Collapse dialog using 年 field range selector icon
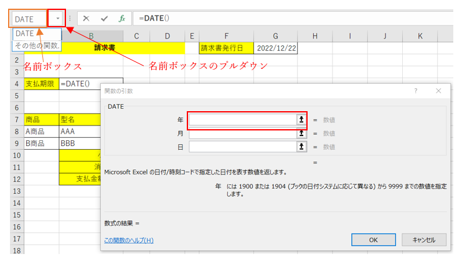 coord(302,120)
